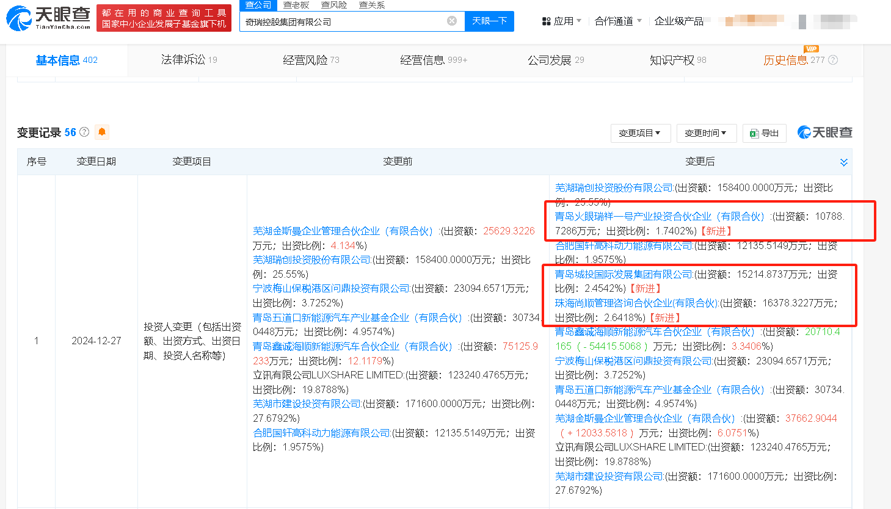891x509 pixels.
Task: Open 宁波梅山保税港区问鼎投资有限公司 link in 变更后 column
Action: coord(634,361)
